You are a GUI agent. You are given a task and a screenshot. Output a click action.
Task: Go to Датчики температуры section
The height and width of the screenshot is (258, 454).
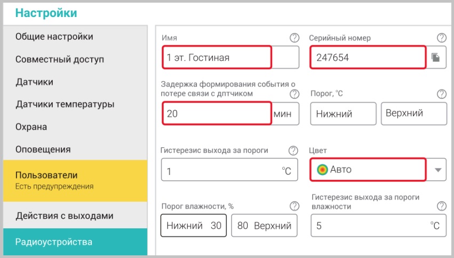click(65, 104)
